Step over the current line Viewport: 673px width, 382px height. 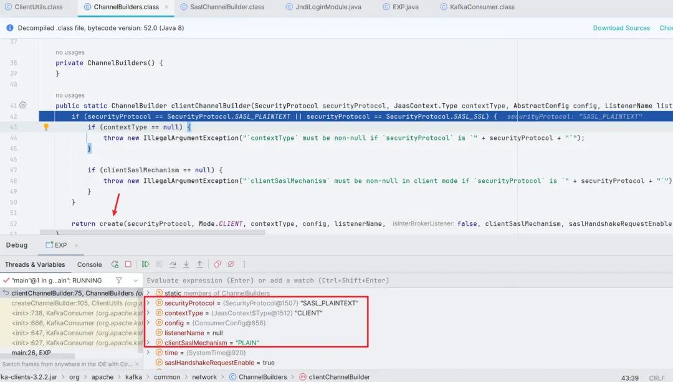(173, 264)
